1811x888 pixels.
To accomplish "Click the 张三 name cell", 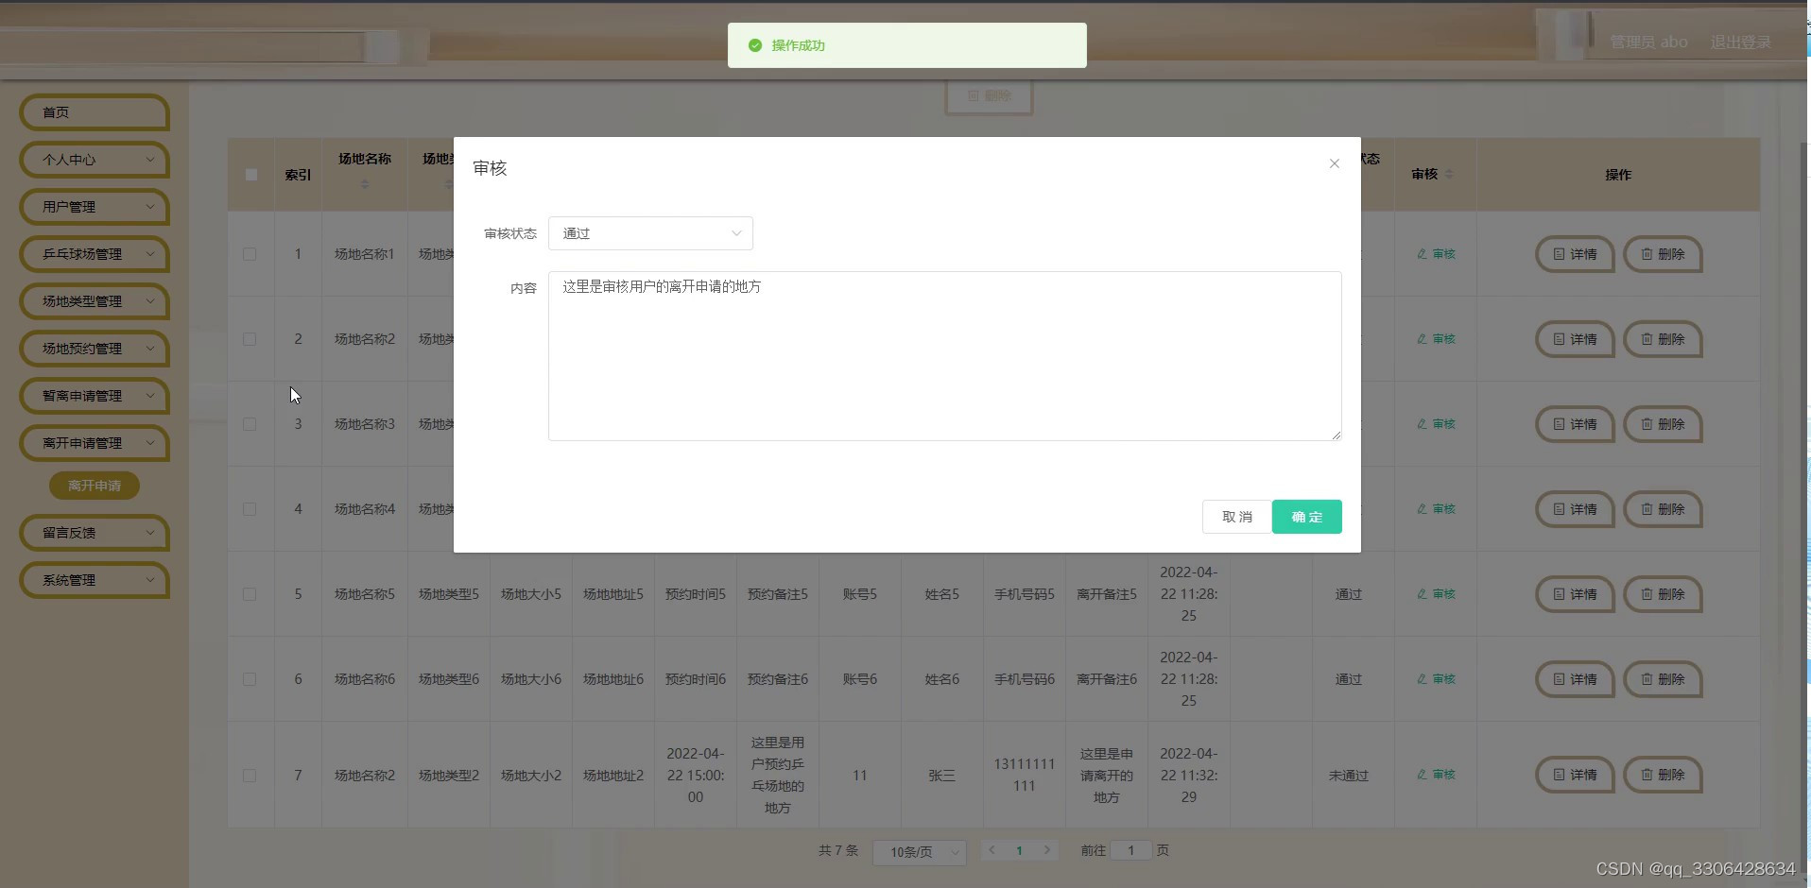I will coord(941,776).
